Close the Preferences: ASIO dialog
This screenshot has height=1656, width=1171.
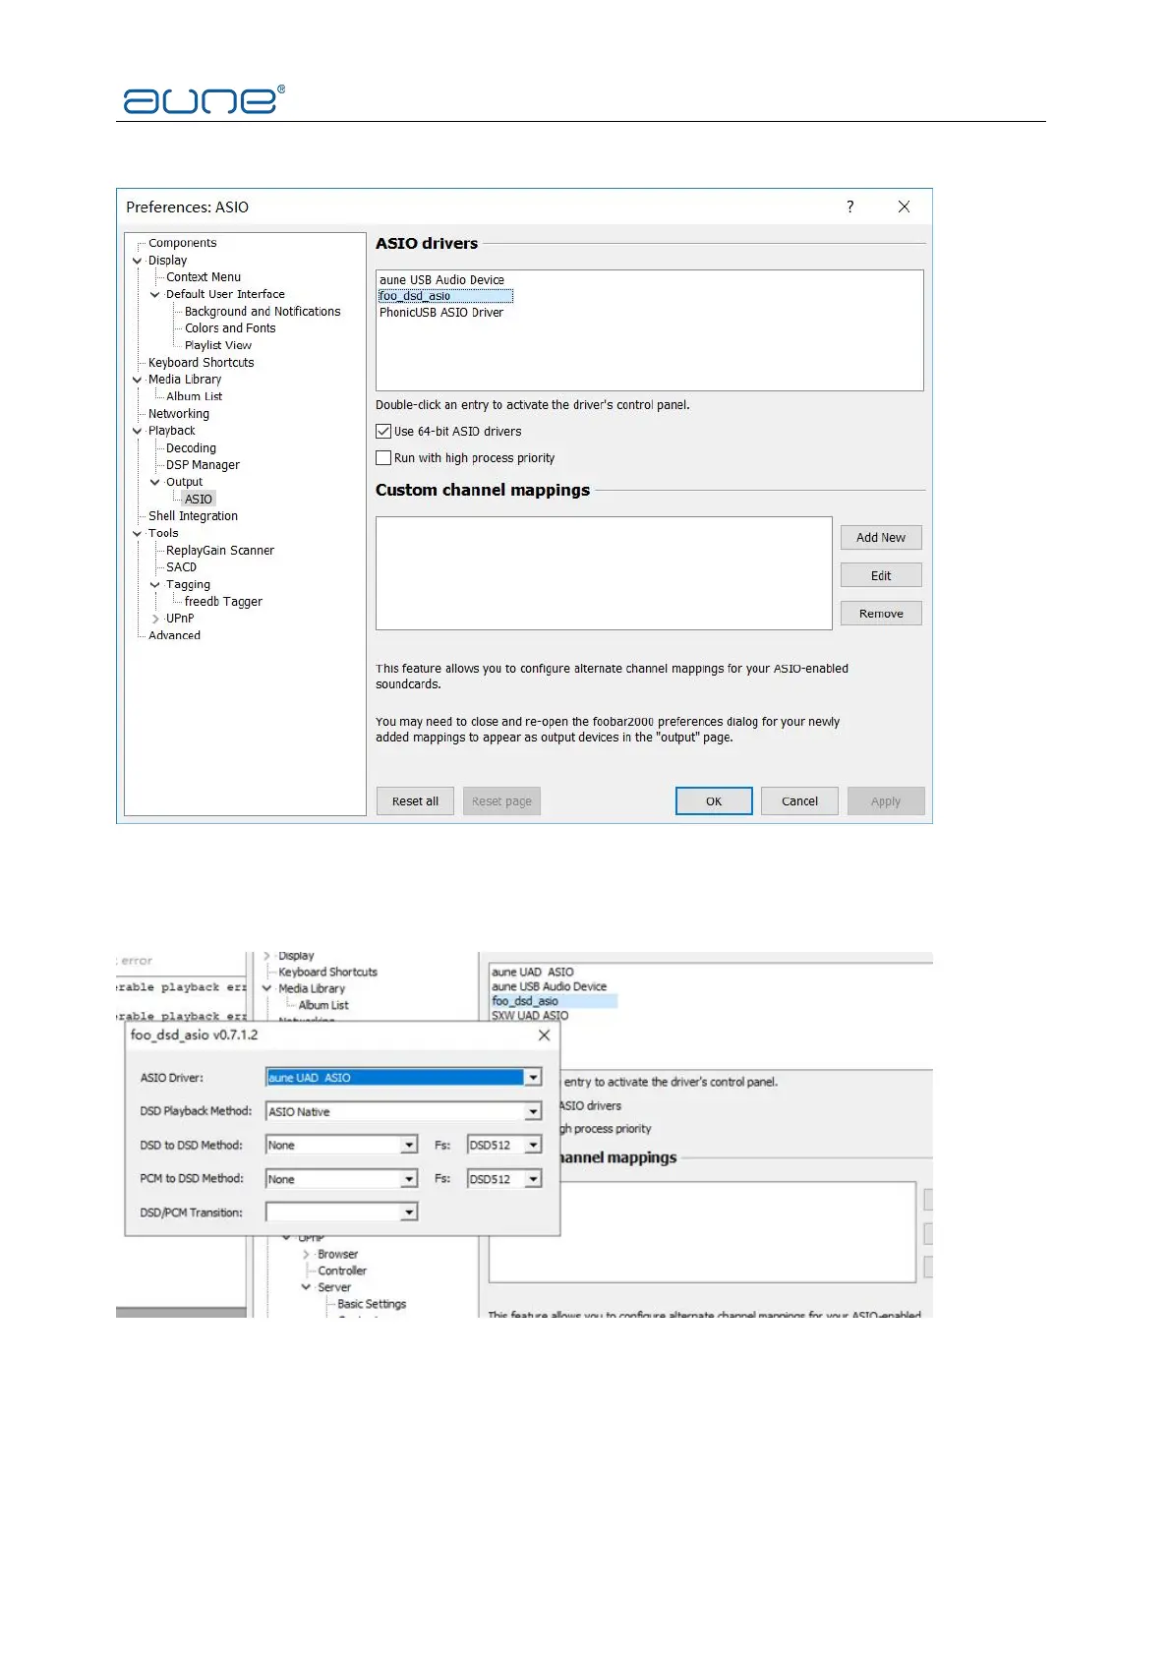(904, 207)
